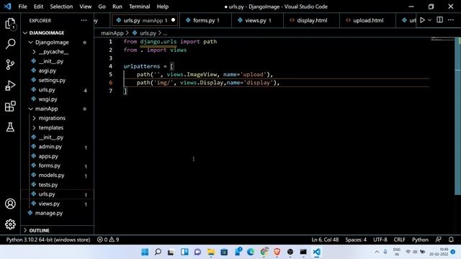This screenshot has height=259, width=461.
Task: Select the Python interpreter in status bar
Action: point(48,240)
